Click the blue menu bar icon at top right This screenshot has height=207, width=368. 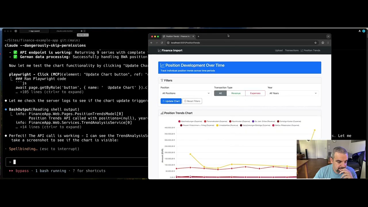(x=364, y=31)
